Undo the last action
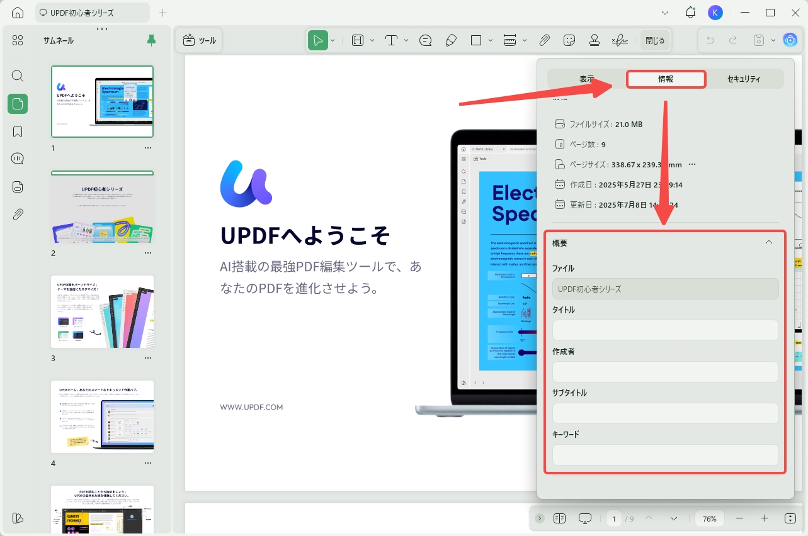Viewport: 808px width, 536px height. (710, 40)
